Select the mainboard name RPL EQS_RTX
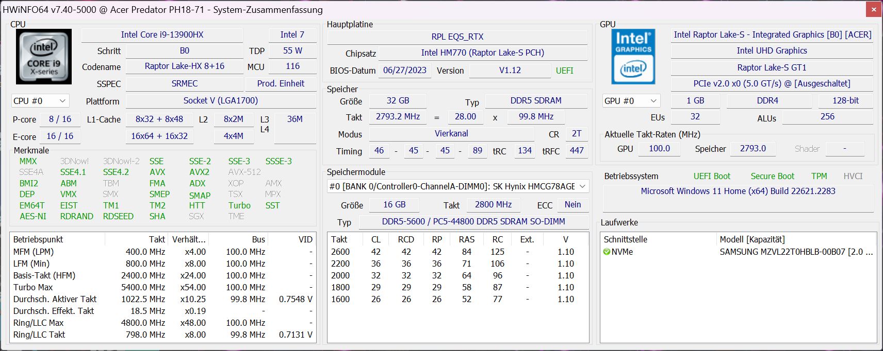This screenshot has width=883, height=351. click(x=457, y=37)
